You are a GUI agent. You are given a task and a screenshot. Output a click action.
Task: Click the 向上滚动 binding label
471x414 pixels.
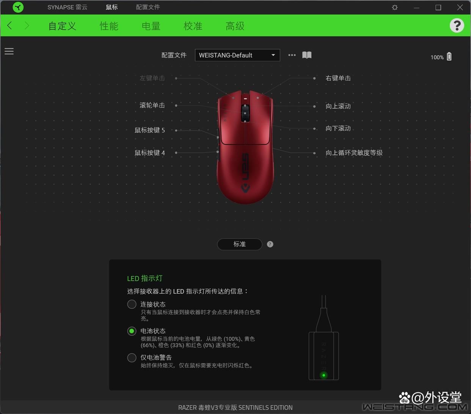coord(338,106)
